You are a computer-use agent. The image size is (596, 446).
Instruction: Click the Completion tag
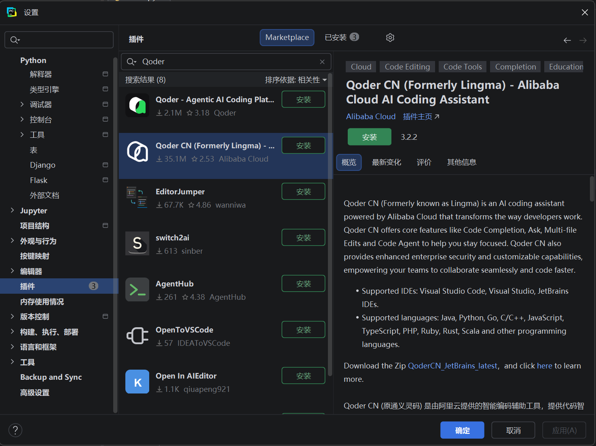pos(516,67)
